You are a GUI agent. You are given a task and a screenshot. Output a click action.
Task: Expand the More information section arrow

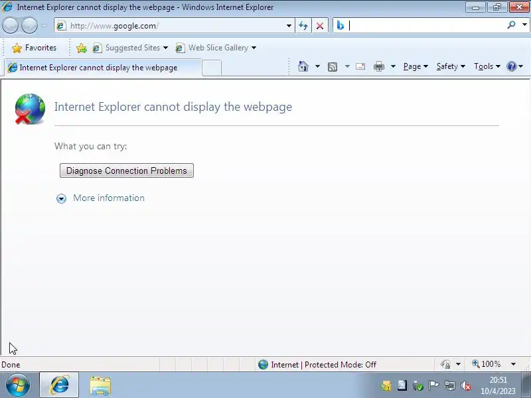(61, 198)
